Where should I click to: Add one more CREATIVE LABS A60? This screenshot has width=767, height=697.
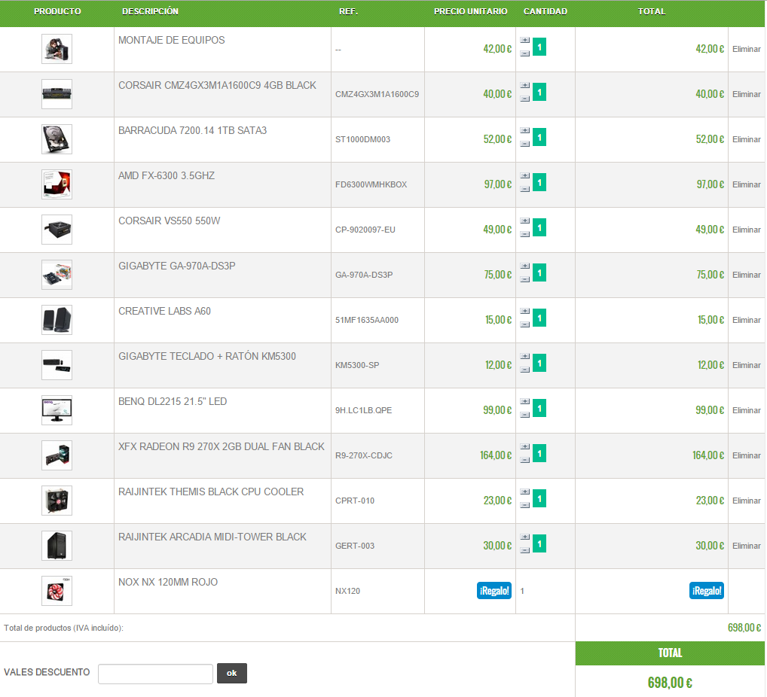pos(525,311)
